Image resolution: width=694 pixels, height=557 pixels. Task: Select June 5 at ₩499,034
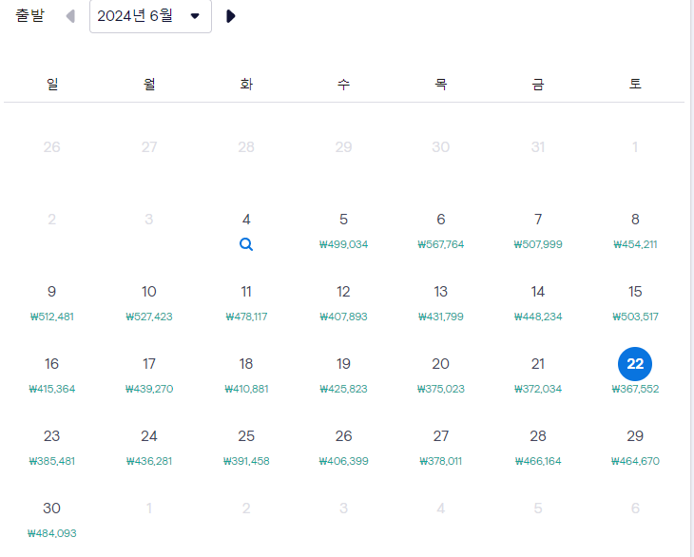(343, 231)
